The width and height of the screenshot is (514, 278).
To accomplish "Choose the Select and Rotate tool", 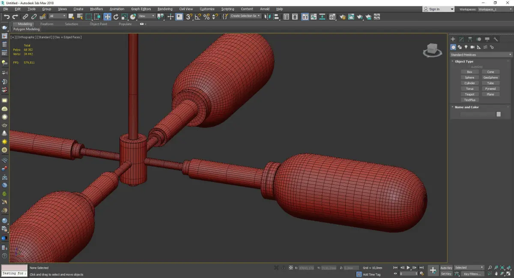I will [x=116, y=17].
